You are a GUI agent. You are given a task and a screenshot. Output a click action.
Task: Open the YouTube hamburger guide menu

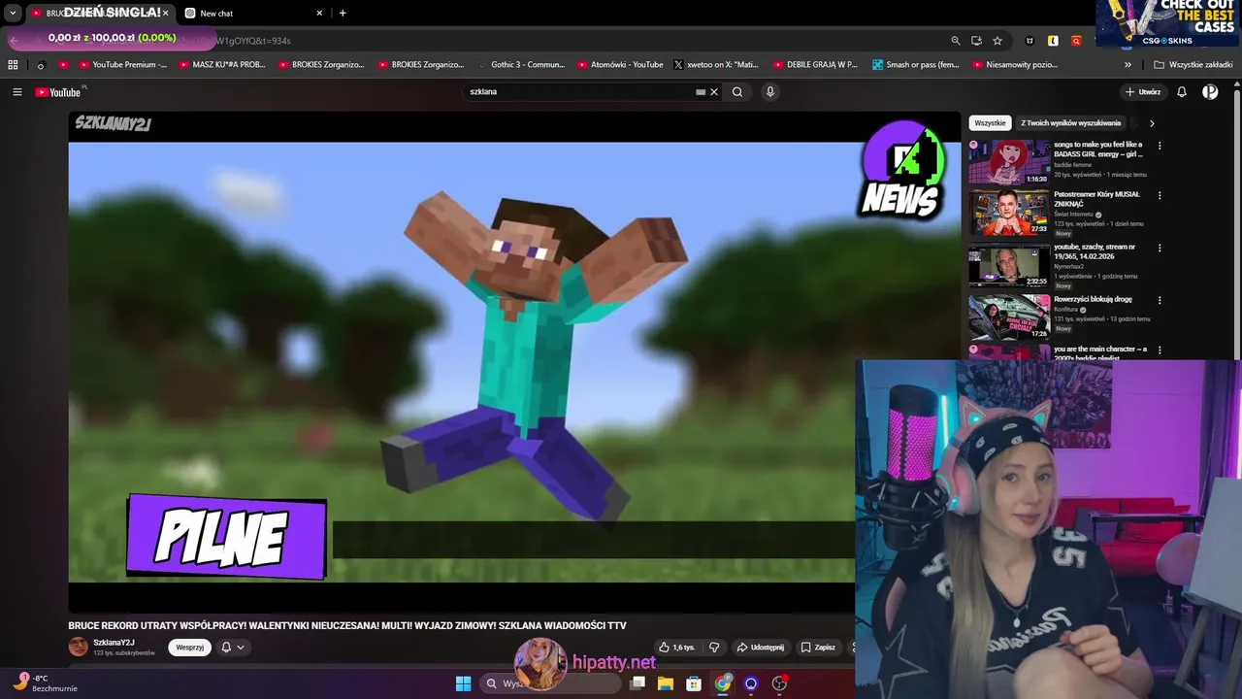(x=17, y=92)
